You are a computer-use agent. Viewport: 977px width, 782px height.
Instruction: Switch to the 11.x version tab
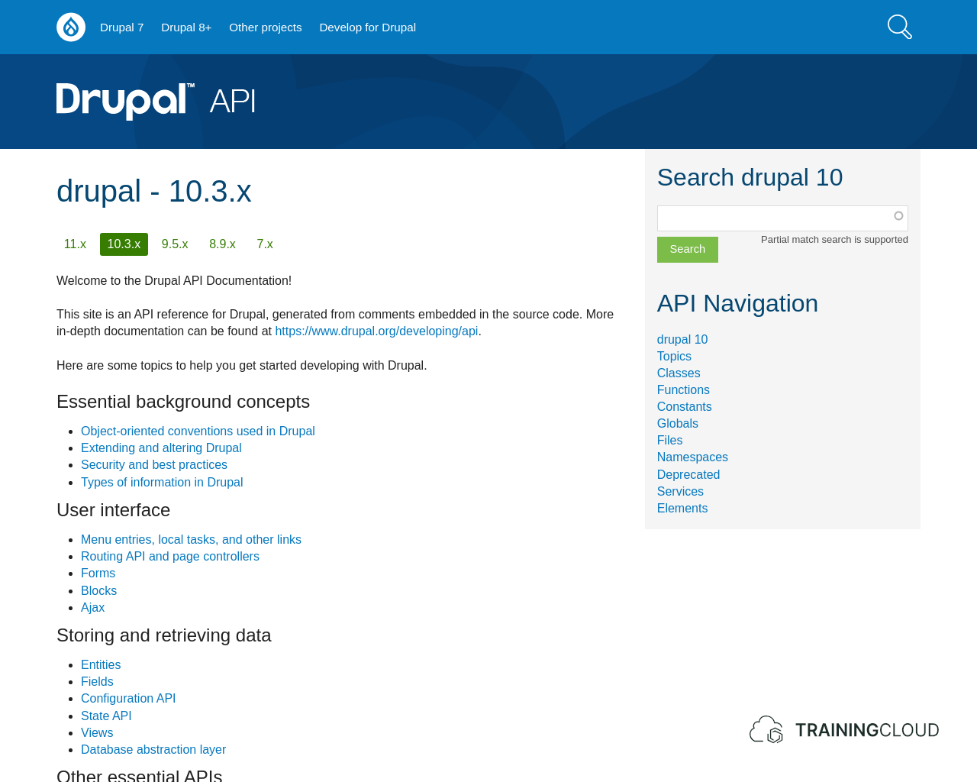pos(75,244)
